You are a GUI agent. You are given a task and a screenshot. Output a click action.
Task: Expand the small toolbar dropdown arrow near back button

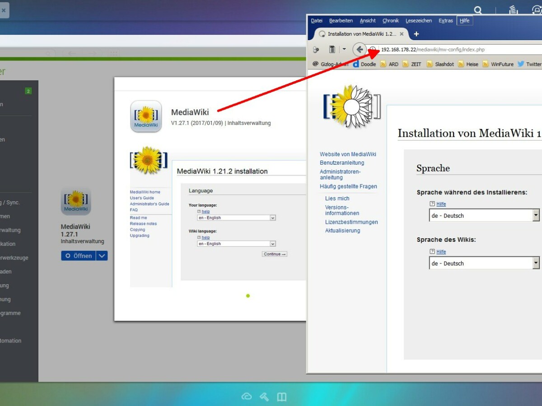tap(344, 50)
